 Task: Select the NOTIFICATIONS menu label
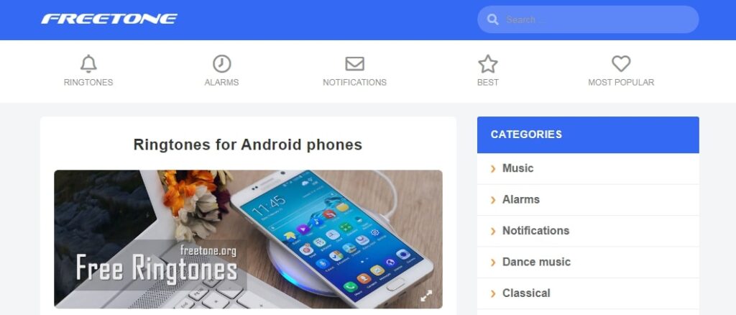pos(354,82)
